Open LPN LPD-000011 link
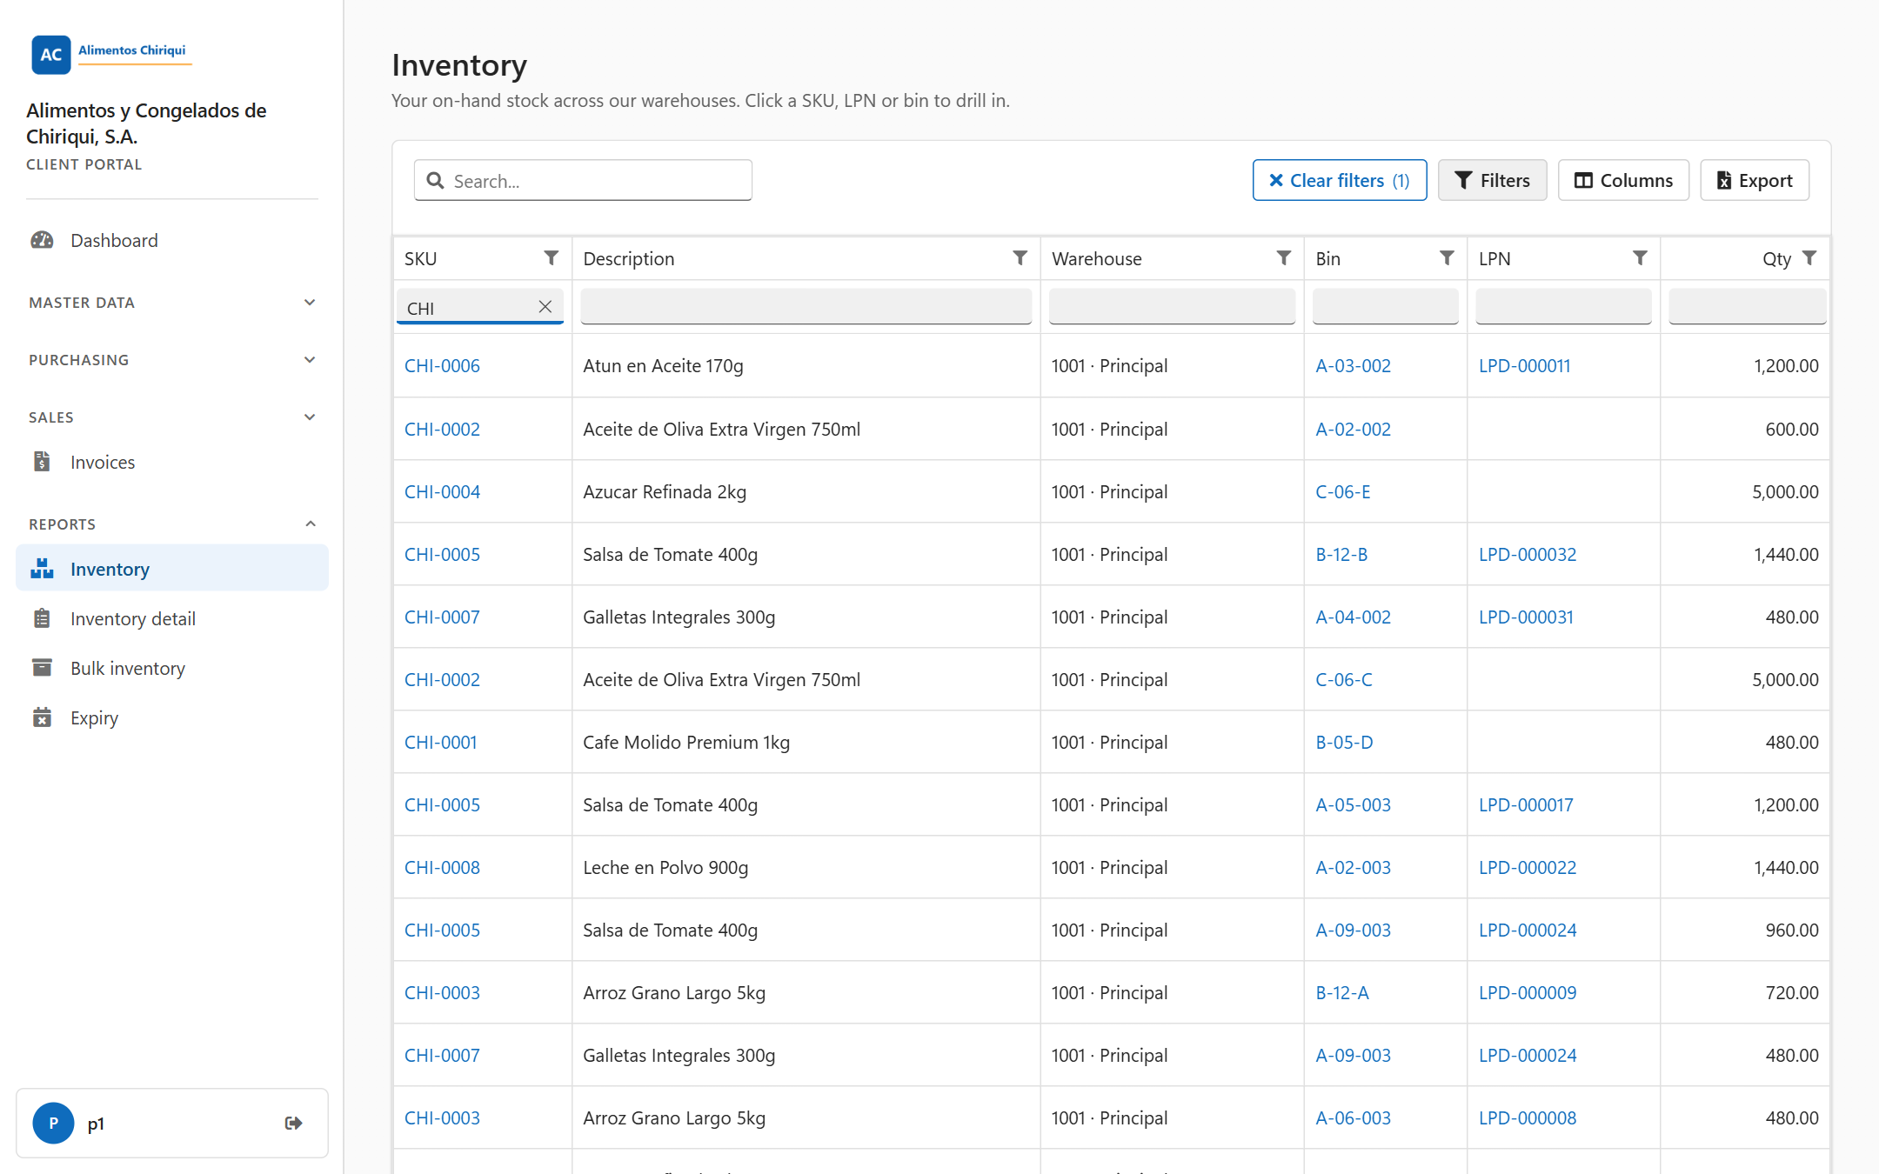 [x=1525, y=366]
